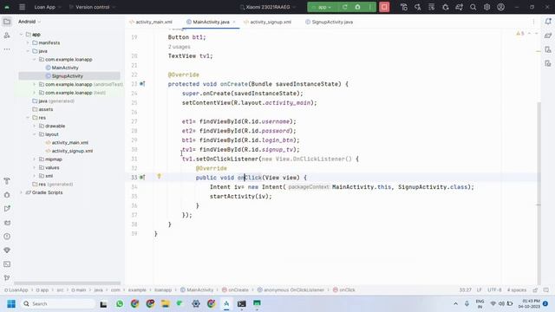Open the Version control dropdown
Screen dimensions: 555x312
[x=93, y=7]
